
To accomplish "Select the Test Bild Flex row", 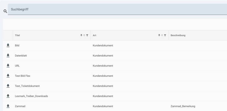I will (x=115, y=76).
